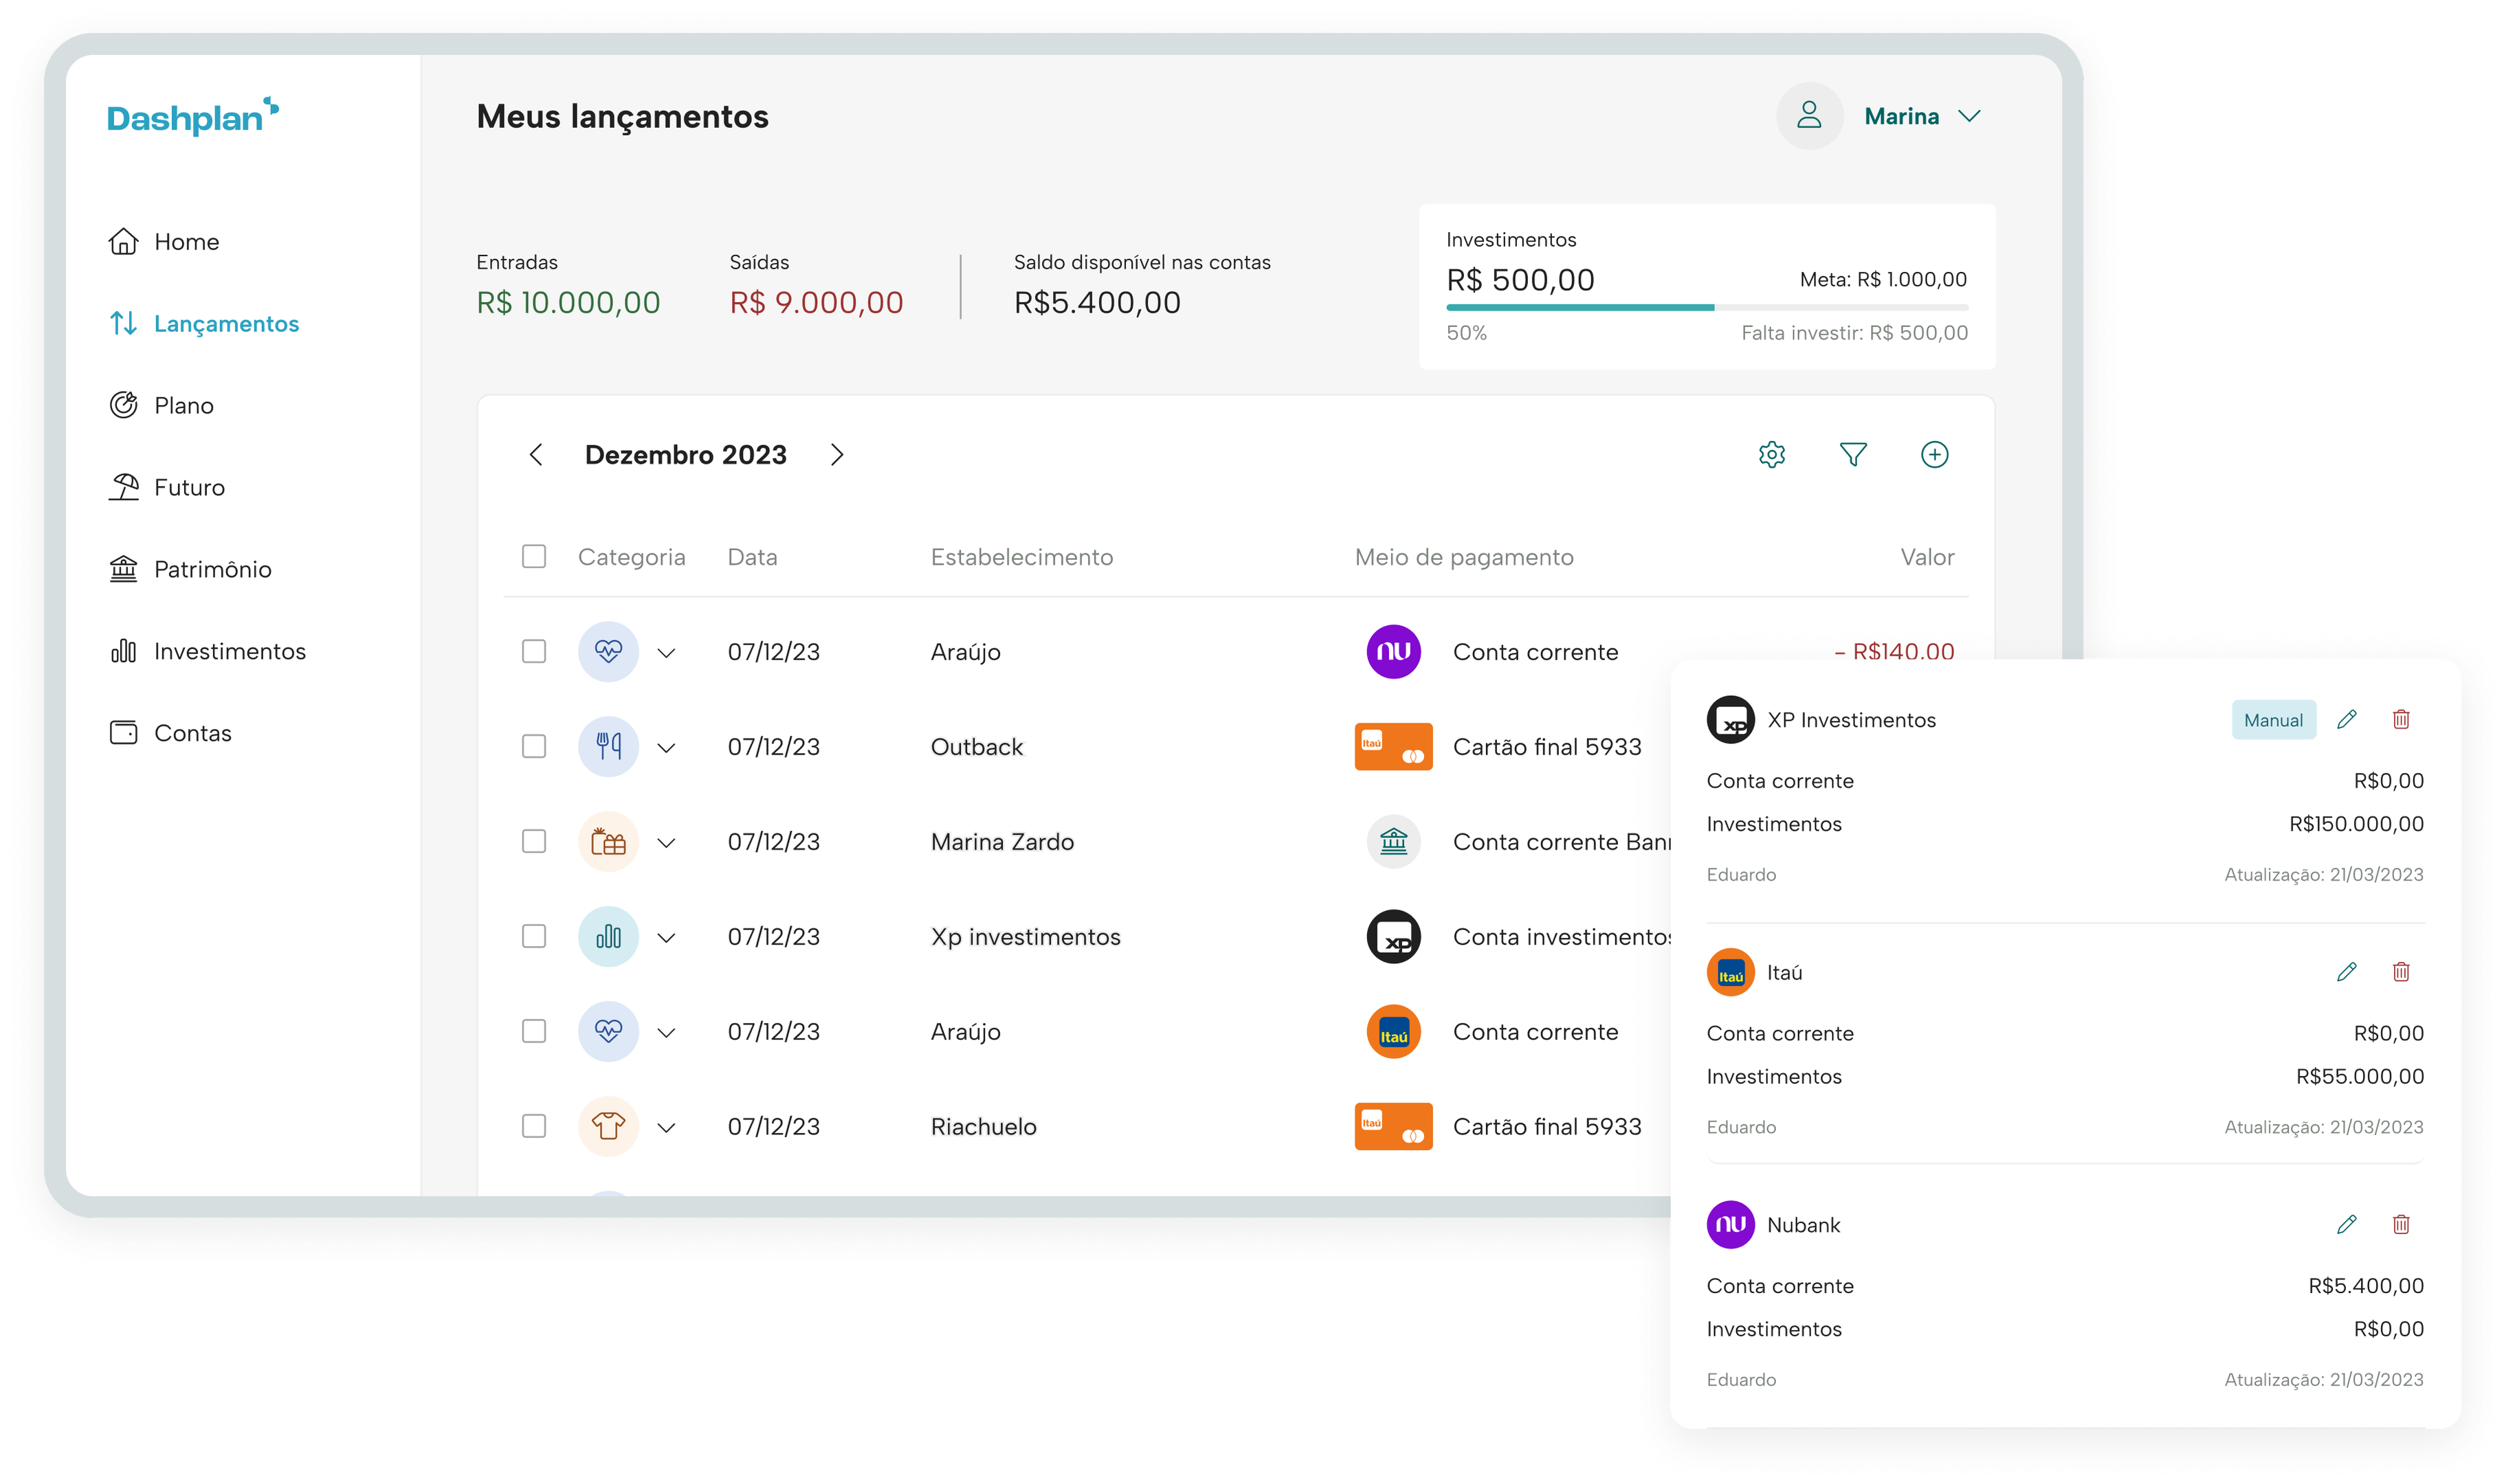Viewport: 2506px width, 1484px height.
Task: Click the restaurant category icon on Outback row
Action: click(608, 747)
